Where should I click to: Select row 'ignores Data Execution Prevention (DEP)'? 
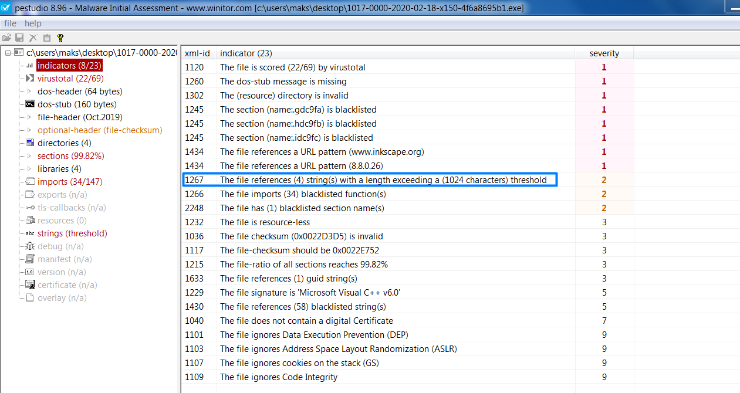tap(407, 335)
